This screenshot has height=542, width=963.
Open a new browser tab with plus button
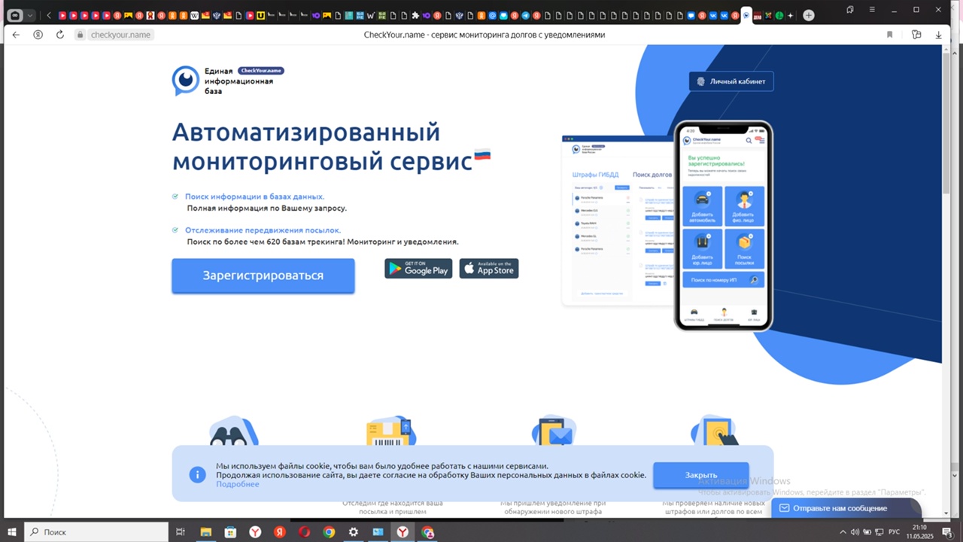click(x=809, y=15)
